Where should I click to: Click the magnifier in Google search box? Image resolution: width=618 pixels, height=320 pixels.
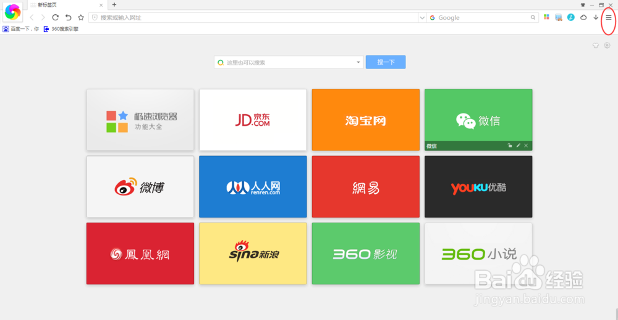(533, 18)
